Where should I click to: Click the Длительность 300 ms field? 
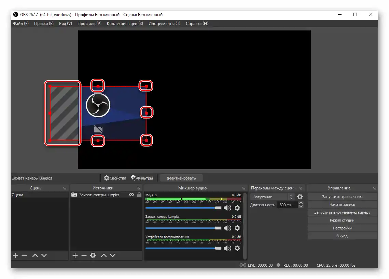287,205
